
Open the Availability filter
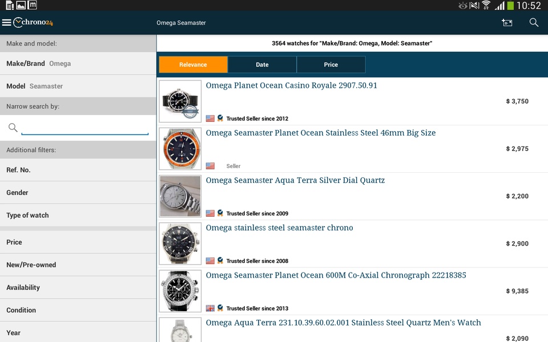(78, 287)
